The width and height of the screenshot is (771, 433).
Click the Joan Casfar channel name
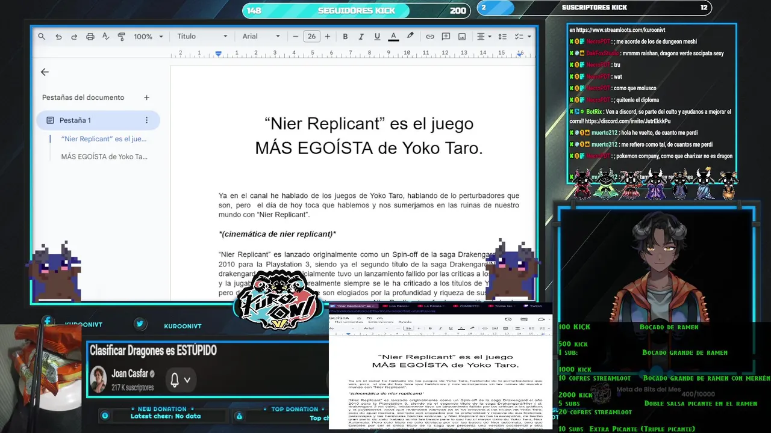(x=130, y=373)
